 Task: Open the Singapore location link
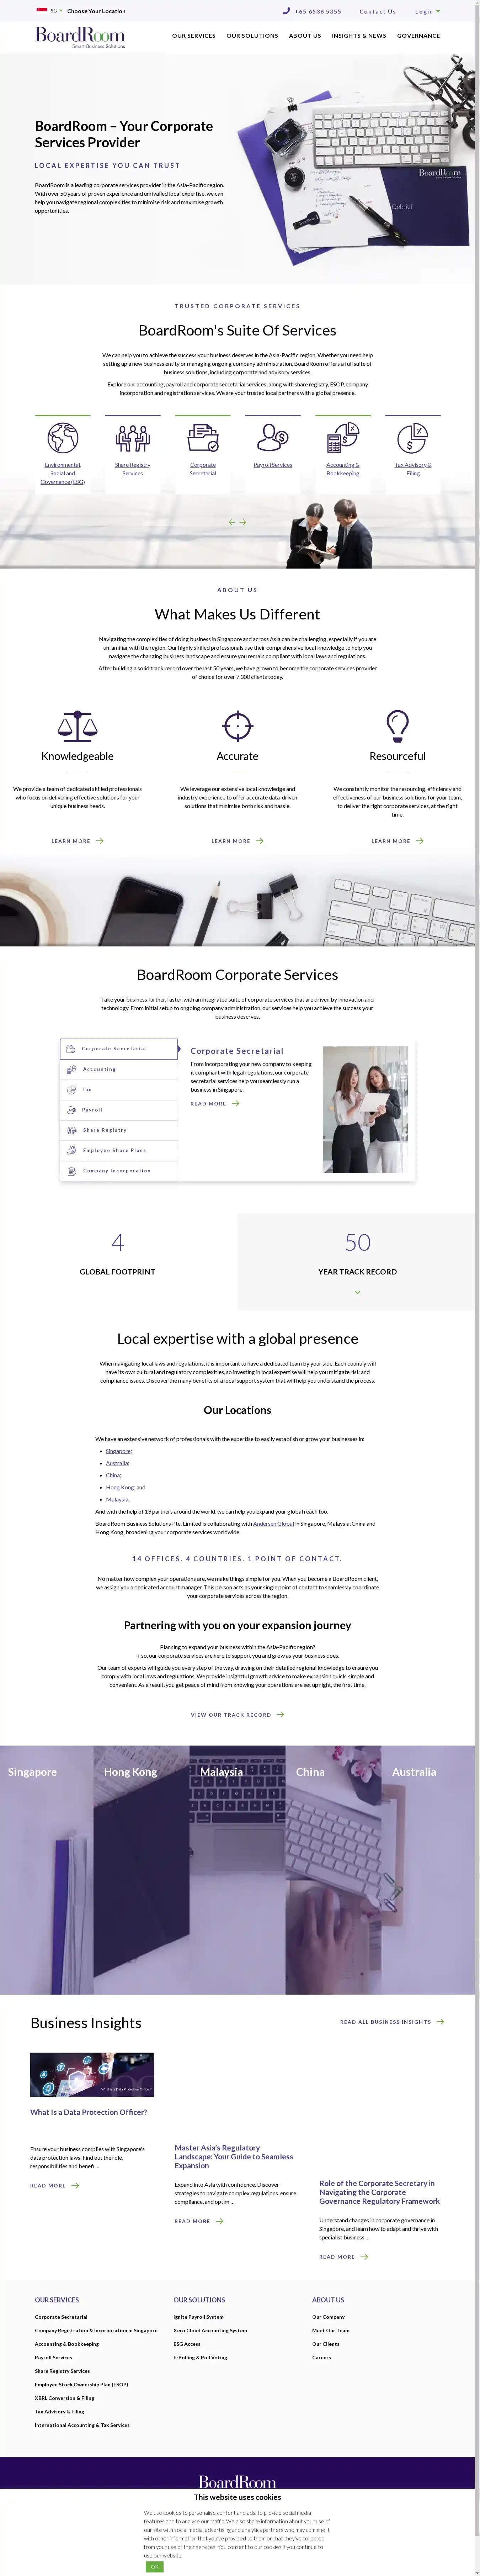click(x=118, y=1451)
